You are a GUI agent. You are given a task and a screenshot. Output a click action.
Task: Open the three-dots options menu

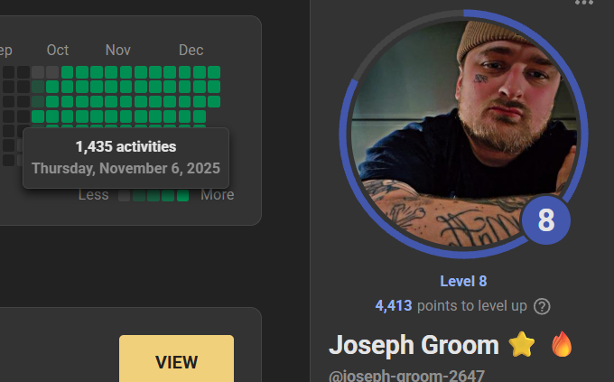pos(584,2)
